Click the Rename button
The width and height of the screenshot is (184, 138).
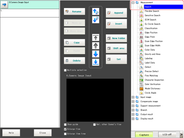[74, 12]
